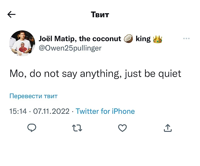Translate the tweet via 'Перевести твит'
This screenshot has width=200, height=166.
point(33,96)
